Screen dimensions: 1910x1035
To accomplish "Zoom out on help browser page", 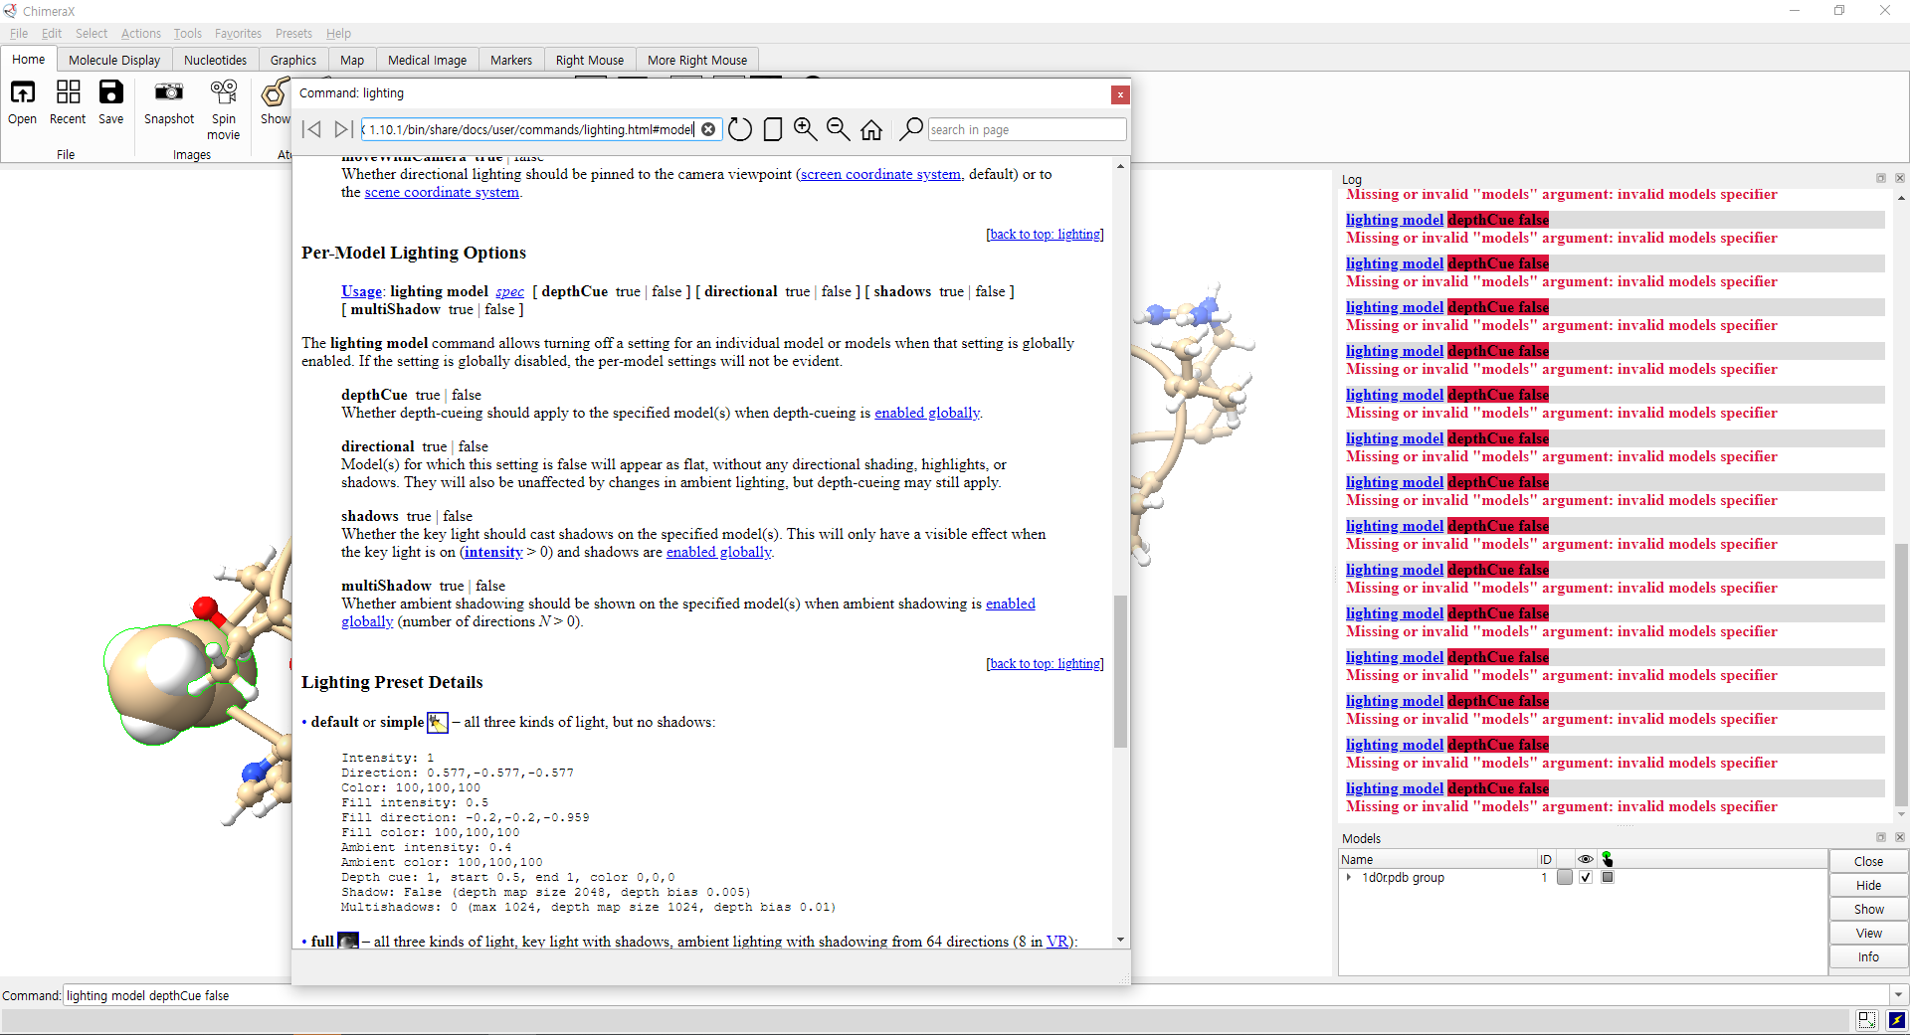I will 838,129.
